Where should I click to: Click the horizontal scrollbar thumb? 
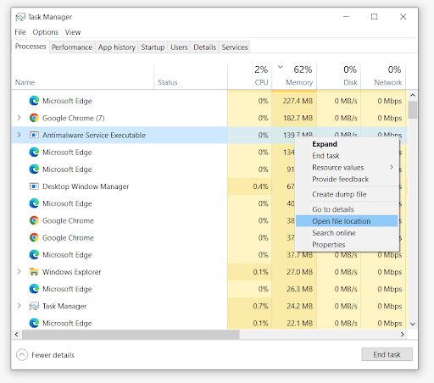(x=131, y=335)
